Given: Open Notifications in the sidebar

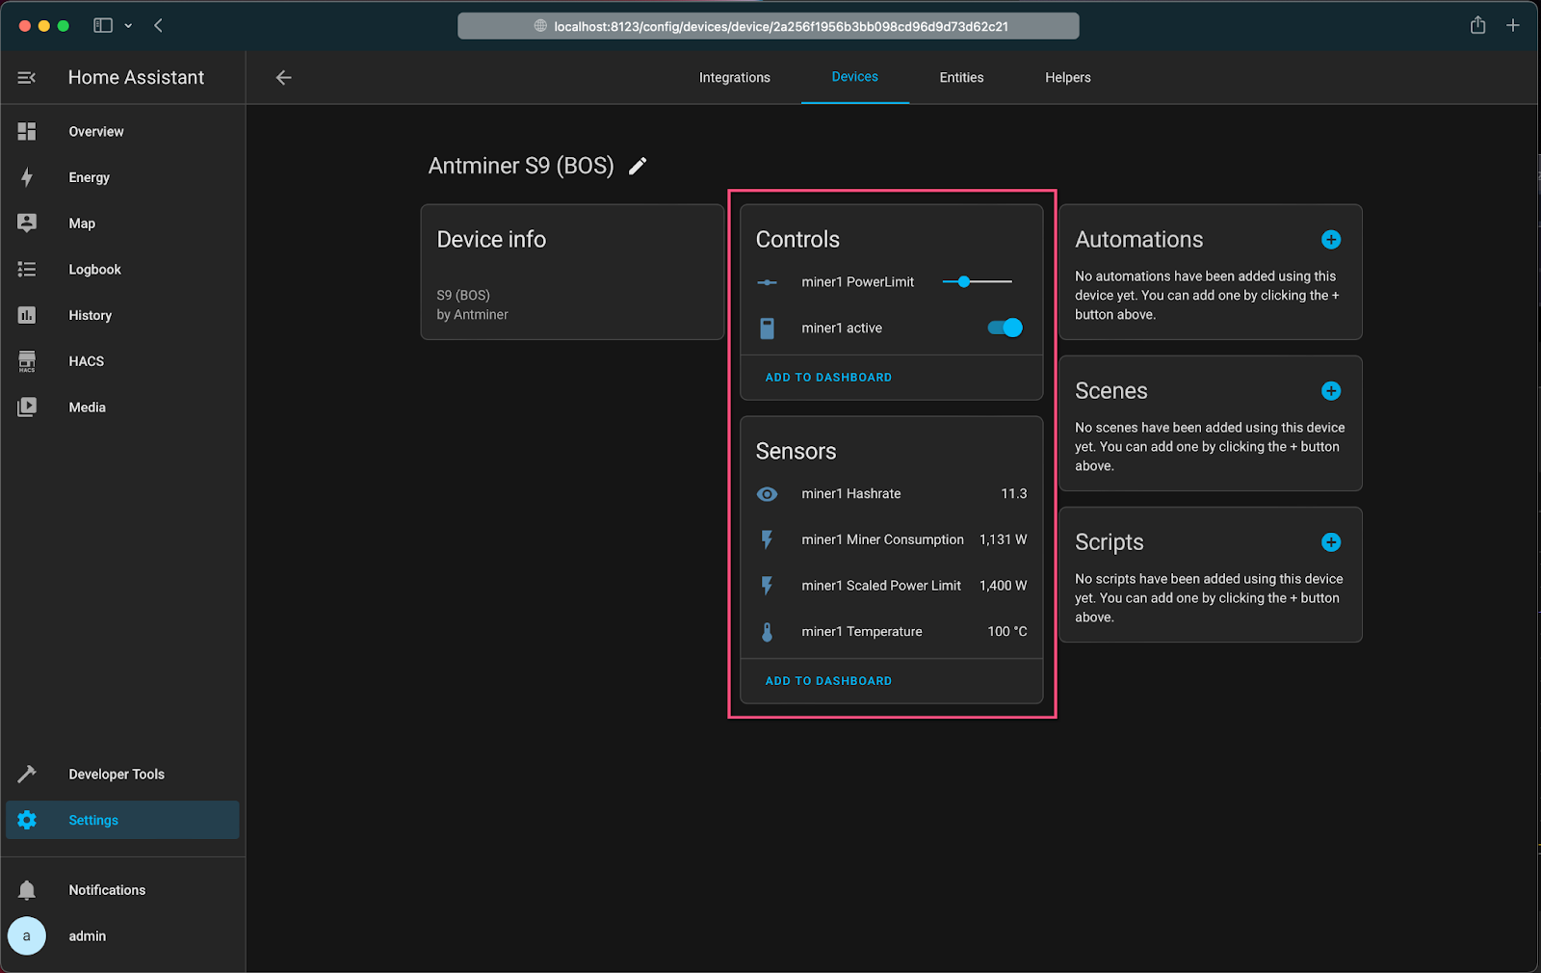Looking at the screenshot, I should pos(122,889).
